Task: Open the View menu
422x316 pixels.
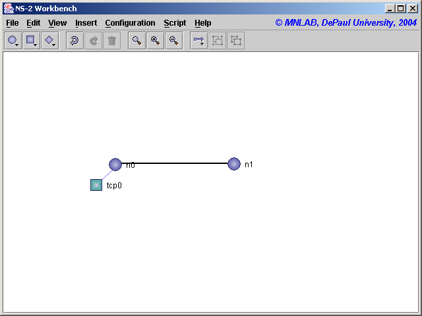Action: click(57, 23)
